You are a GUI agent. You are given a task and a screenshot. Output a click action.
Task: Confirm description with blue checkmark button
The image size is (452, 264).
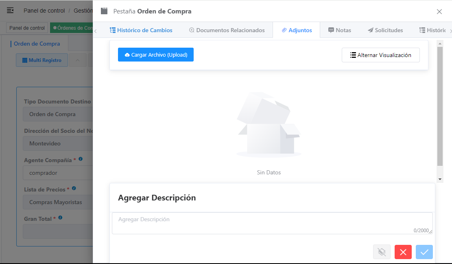[x=424, y=252]
